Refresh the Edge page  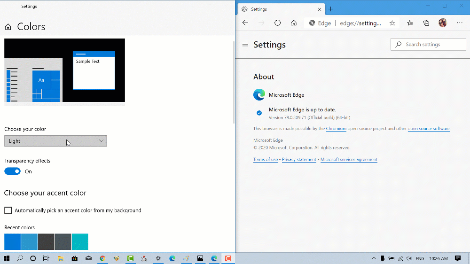pyautogui.click(x=278, y=23)
